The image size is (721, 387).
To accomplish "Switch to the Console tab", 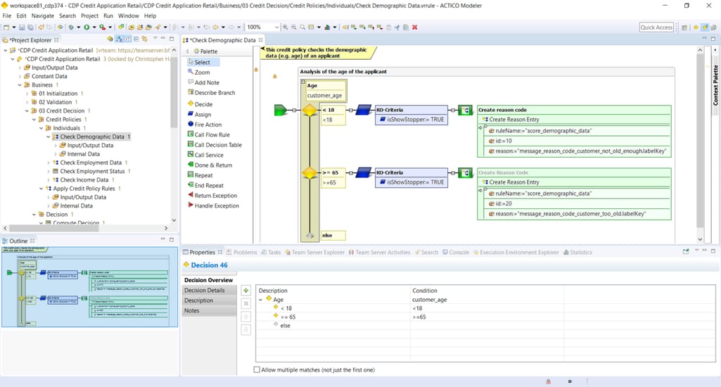I will coord(456,252).
